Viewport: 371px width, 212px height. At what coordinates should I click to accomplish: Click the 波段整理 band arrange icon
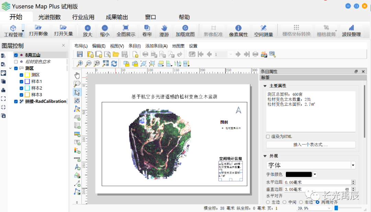351,30
